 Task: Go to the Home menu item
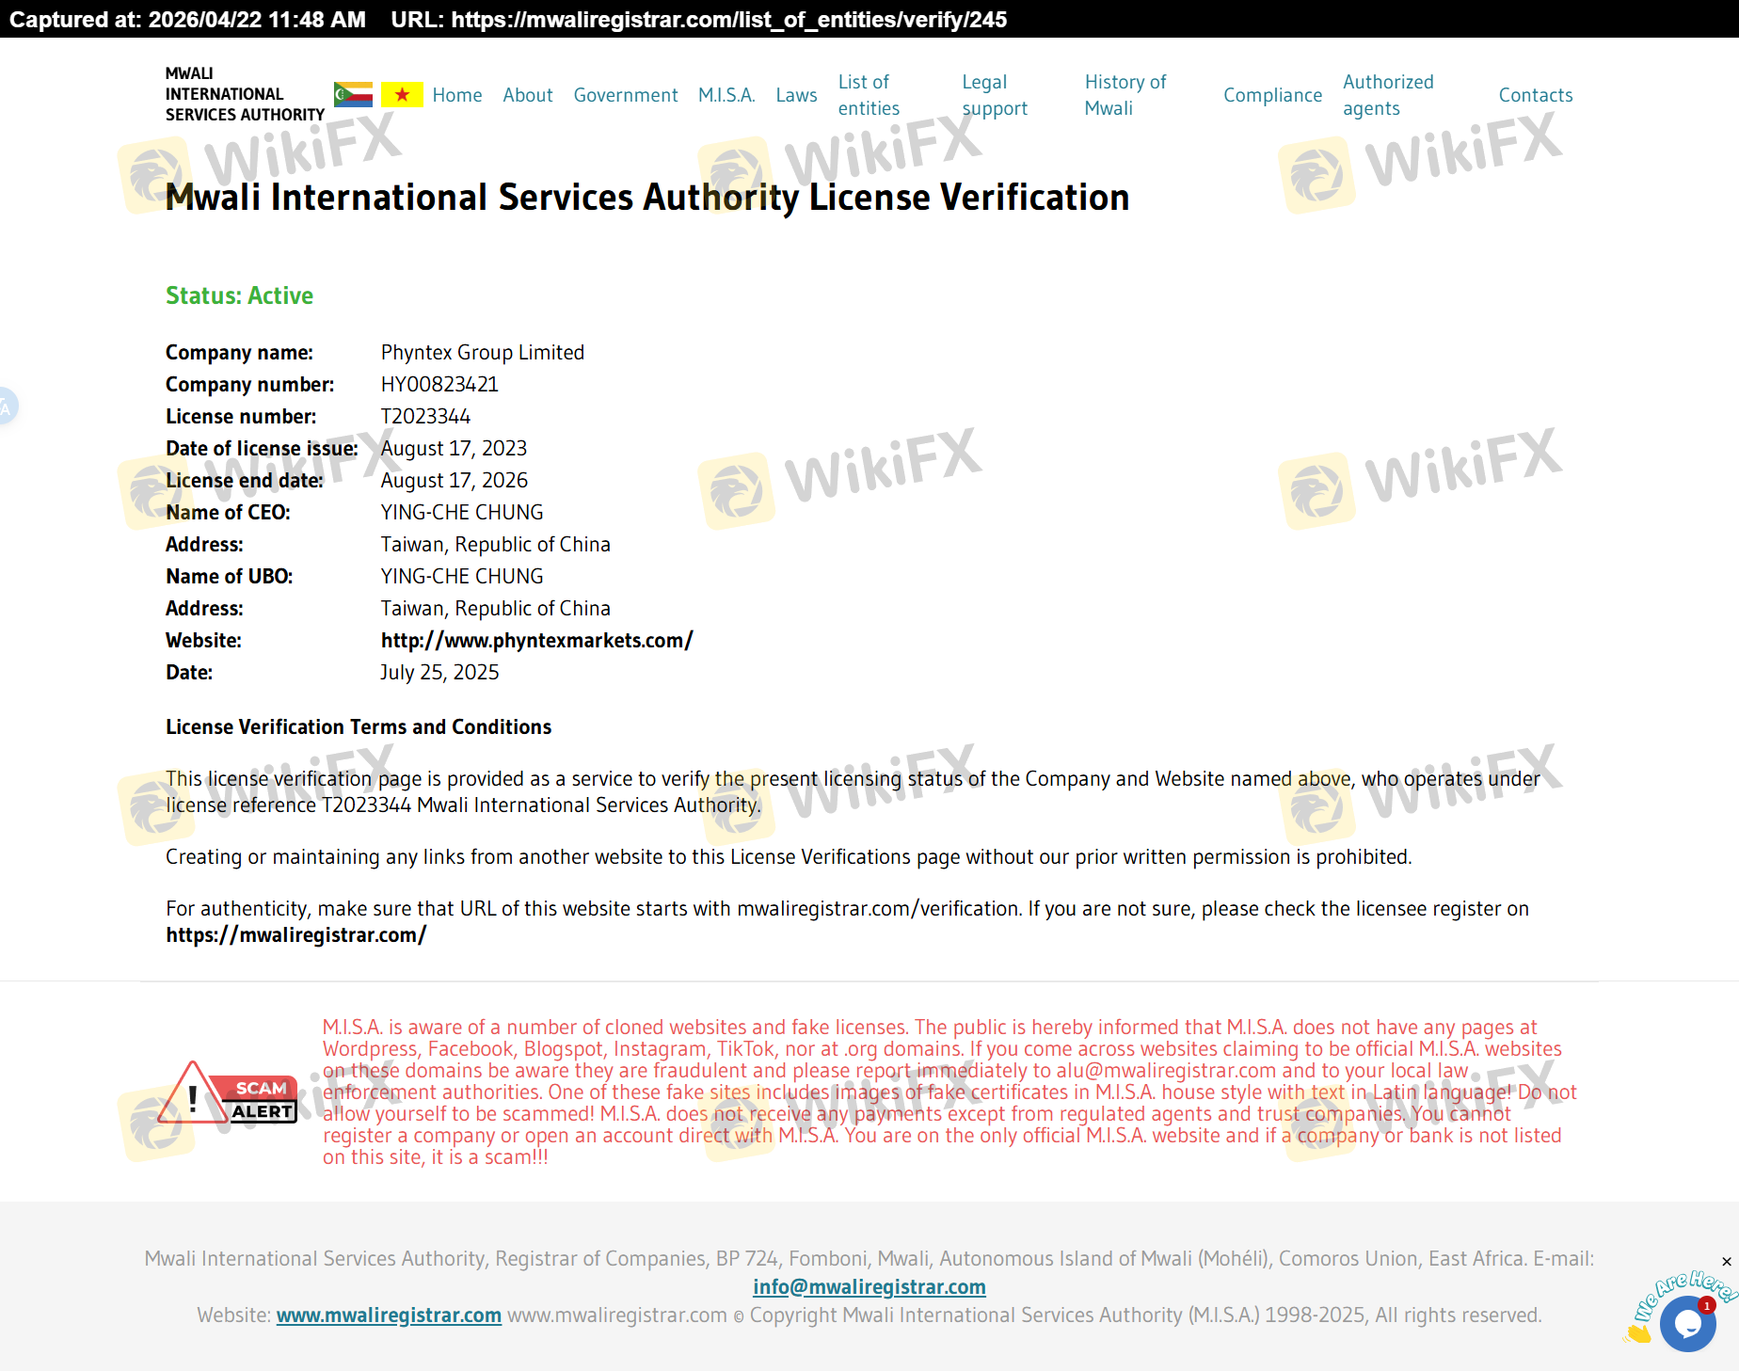coord(457,95)
